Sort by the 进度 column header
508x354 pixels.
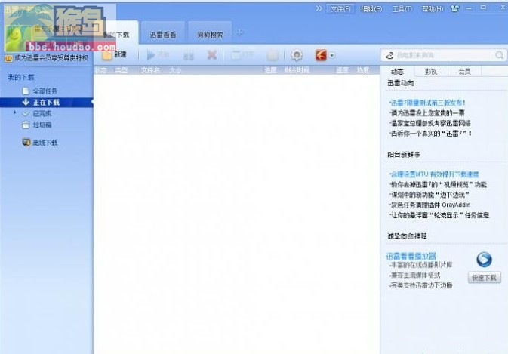(270, 70)
